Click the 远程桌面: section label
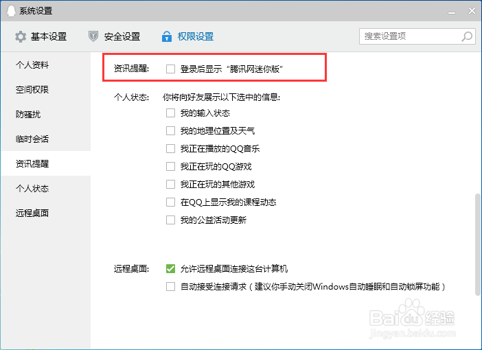This screenshot has width=482, height=350. [131, 269]
